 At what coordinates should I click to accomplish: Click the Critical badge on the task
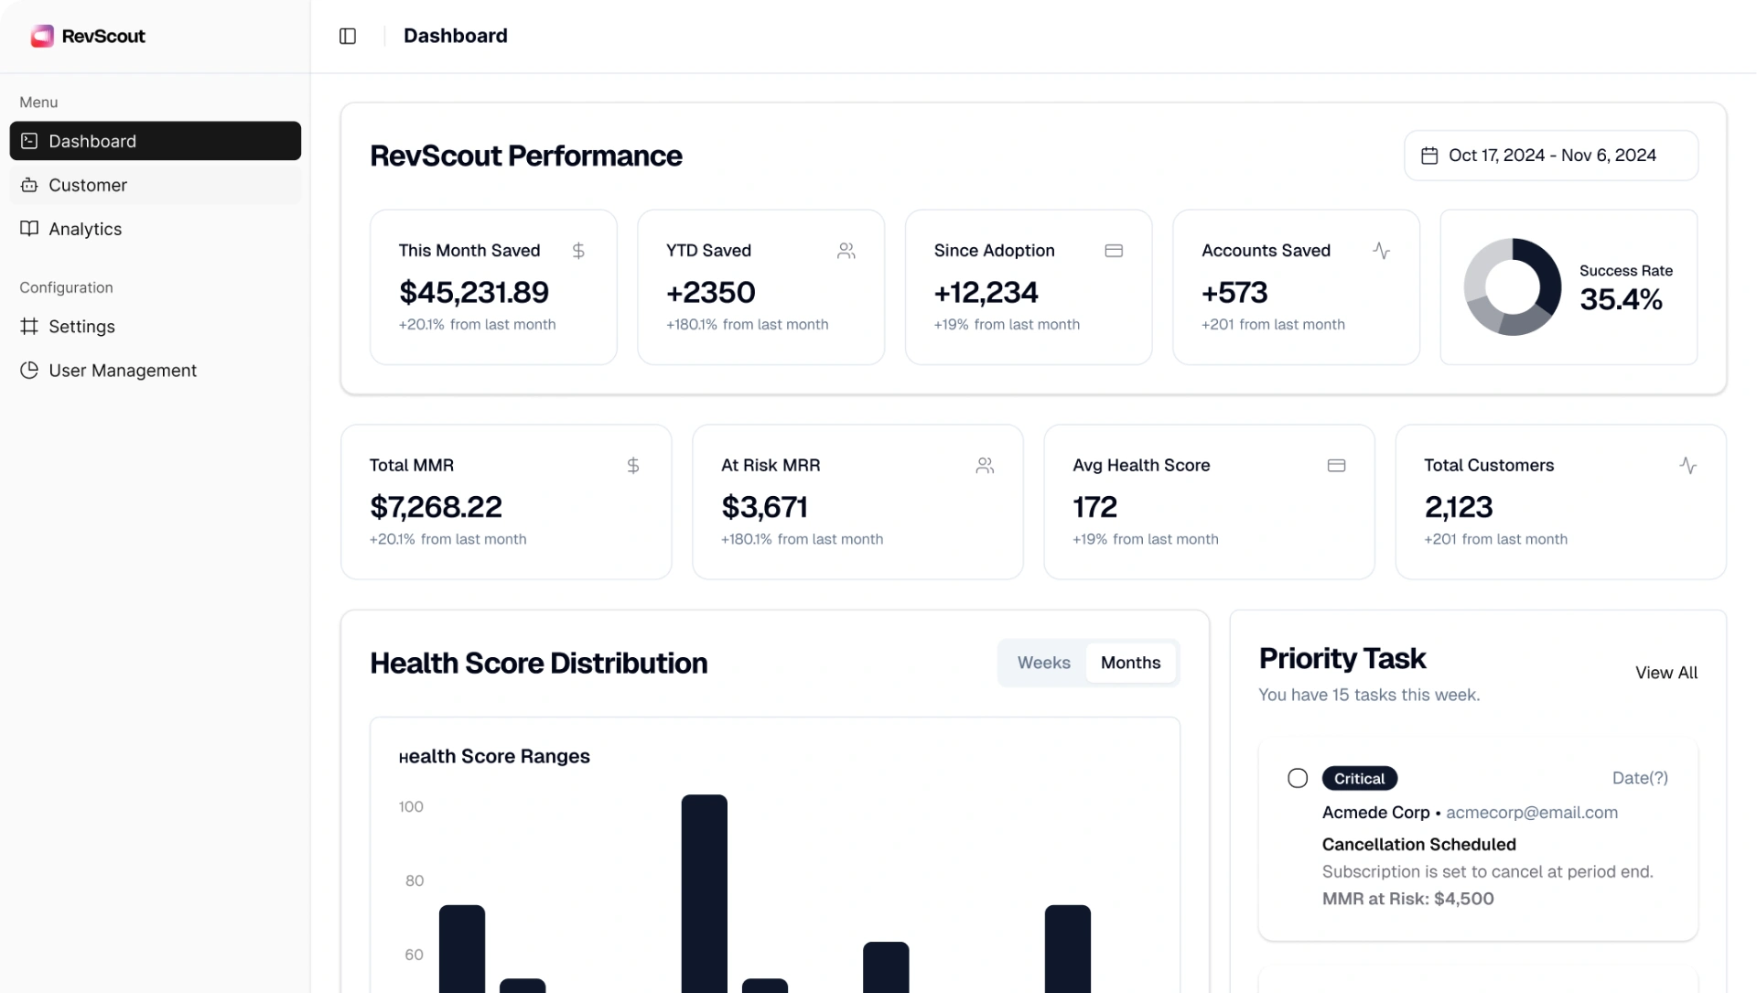click(1359, 778)
